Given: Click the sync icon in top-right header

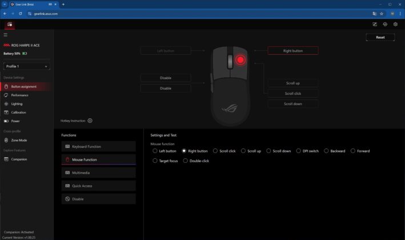Looking at the screenshot, I should tap(385, 24).
